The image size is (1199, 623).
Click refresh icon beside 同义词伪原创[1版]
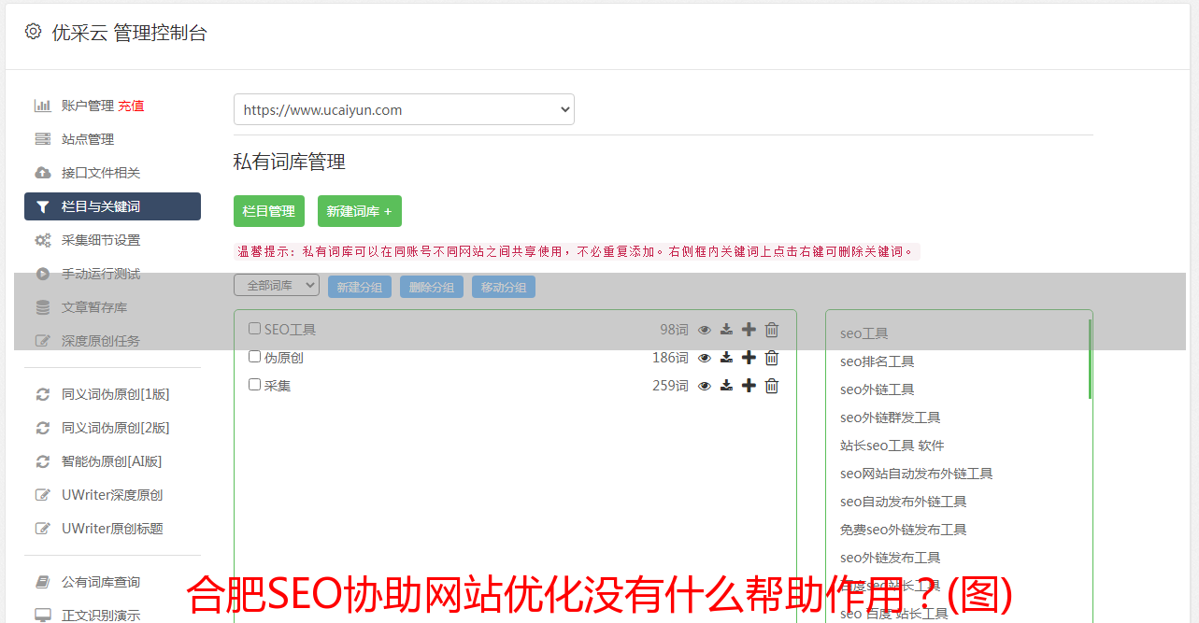[x=42, y=394]
